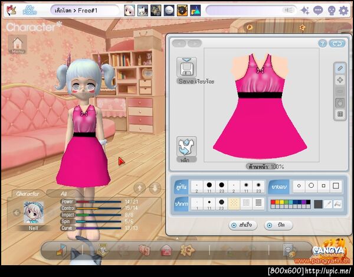Image resolution: width=354 pixels, height=277 pixels.
Task: Click the red mailbox icon in bottom bar
Action: tap(166, 250)
